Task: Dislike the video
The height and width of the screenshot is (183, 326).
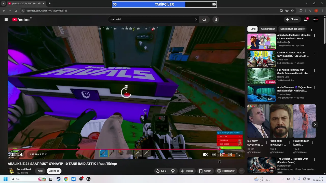Action: [x=173, y=171]
